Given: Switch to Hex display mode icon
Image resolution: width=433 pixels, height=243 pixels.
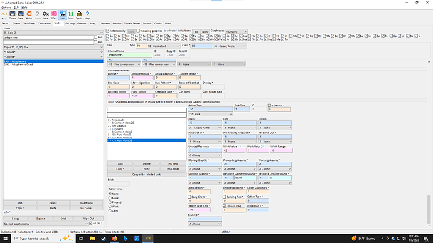Looking at the screenshot, I should tap(46, 15).
